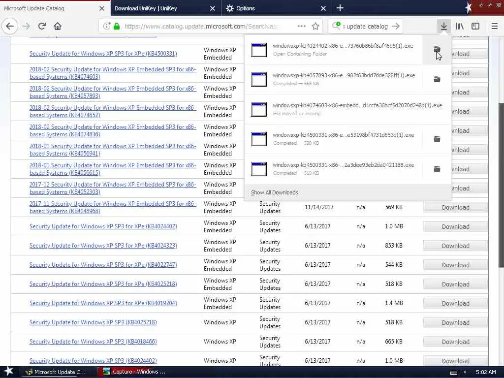Download the 1.4 MB KB4019204 update
This screenshot has width=504, height=378.
click(455, 303)
